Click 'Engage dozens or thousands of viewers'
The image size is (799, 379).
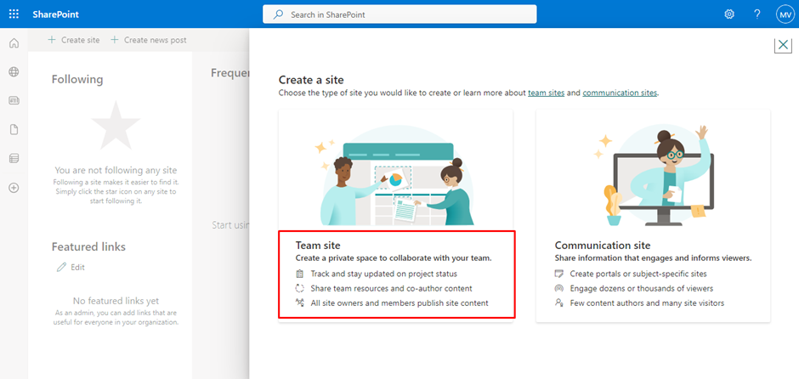click(642, 288)
